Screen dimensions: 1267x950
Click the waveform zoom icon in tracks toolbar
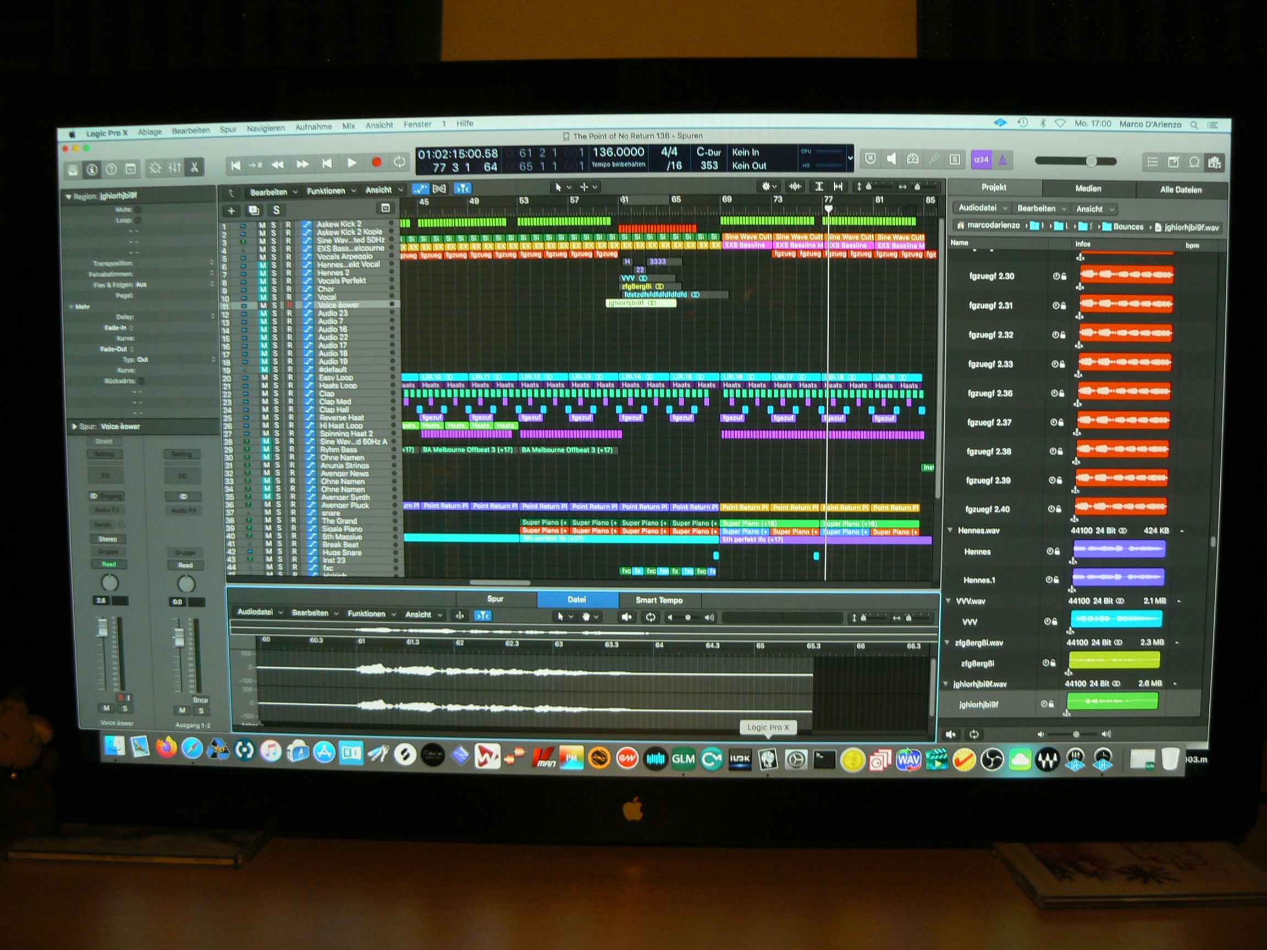point(795,186)
